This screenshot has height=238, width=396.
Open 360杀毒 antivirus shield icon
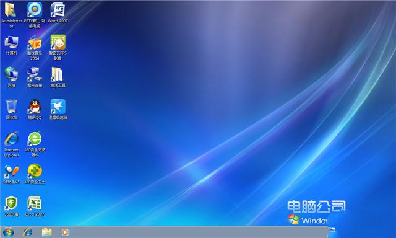click(11, 203)
